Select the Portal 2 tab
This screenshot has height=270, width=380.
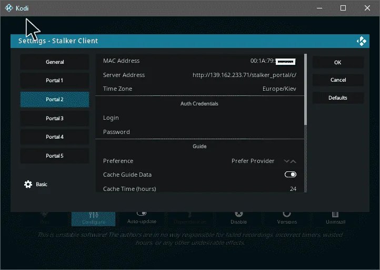(x=55, y=99)
